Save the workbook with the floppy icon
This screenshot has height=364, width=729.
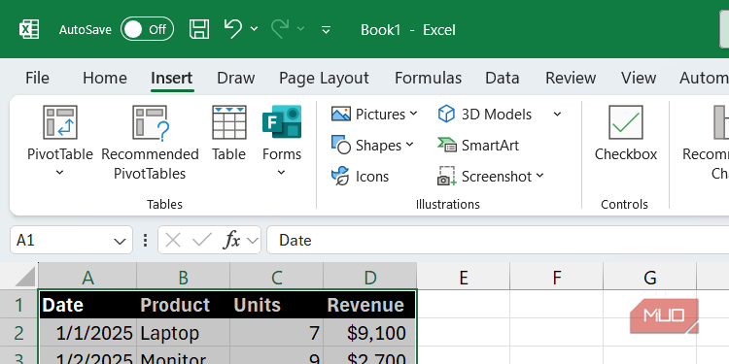pyautogui.click(x=199, y=29)
